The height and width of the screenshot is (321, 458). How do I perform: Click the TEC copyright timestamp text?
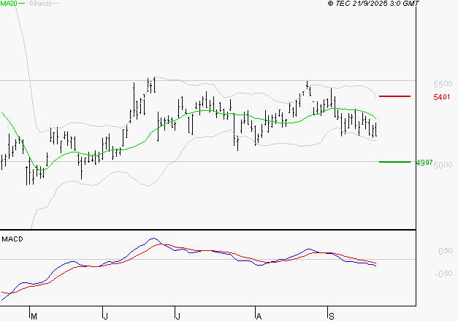[374, 4]
